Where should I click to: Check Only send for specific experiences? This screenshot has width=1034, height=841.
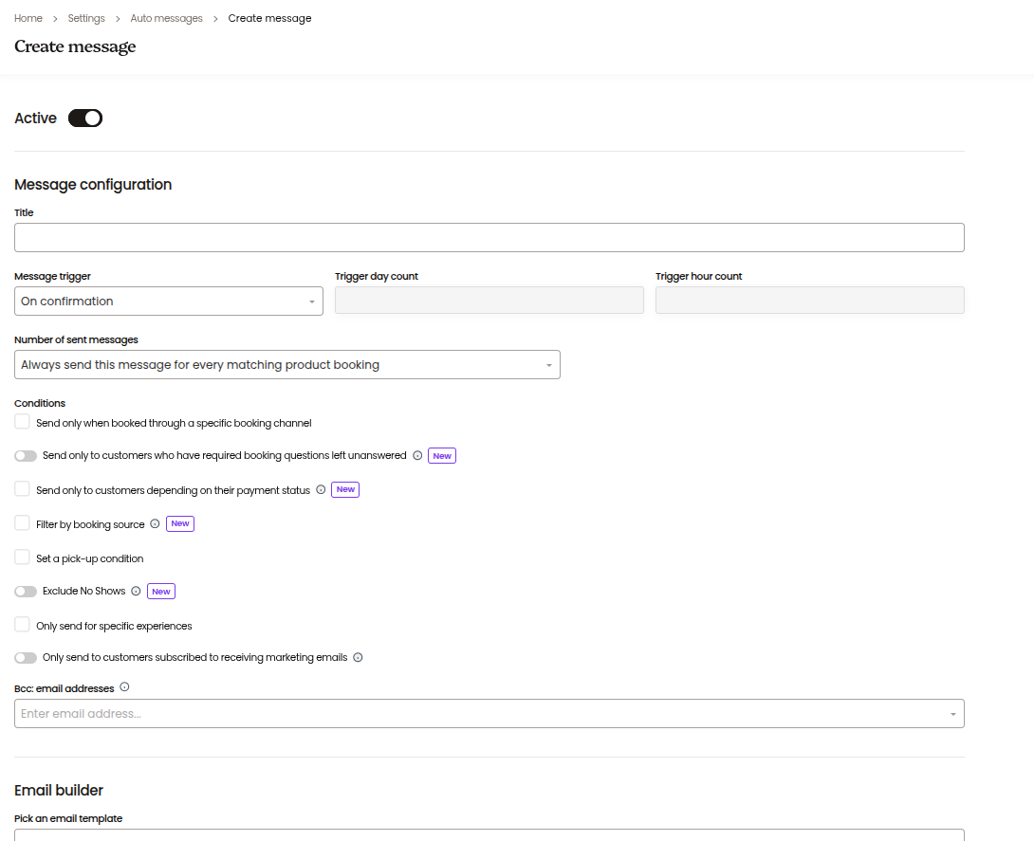(x=23, y=625)
